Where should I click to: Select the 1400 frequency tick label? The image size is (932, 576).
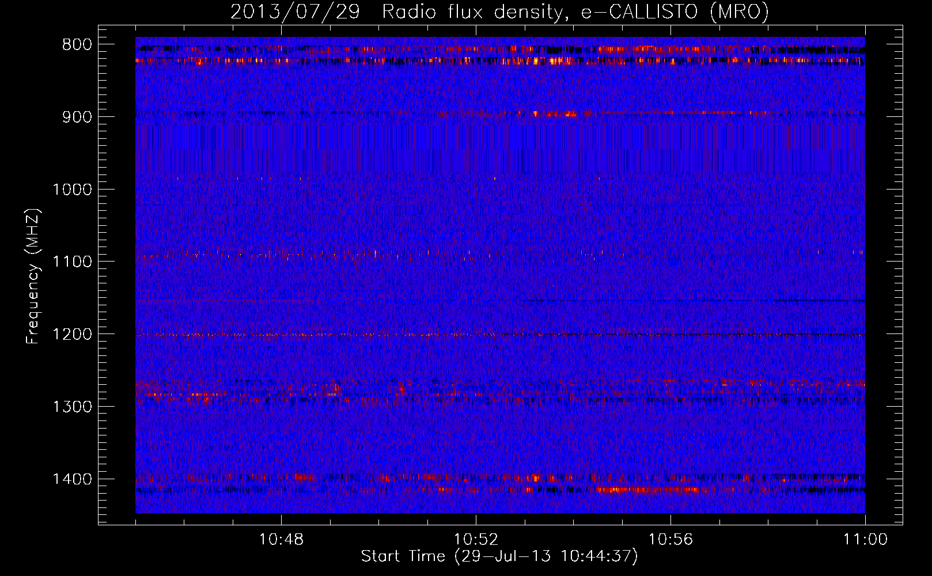pos(72,479)
